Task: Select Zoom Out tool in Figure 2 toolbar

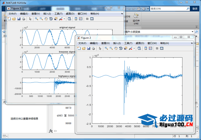Action: click(111, 48)
